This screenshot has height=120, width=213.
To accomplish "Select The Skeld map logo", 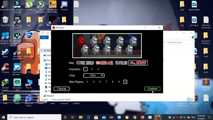I will click(x=85, y=63).
